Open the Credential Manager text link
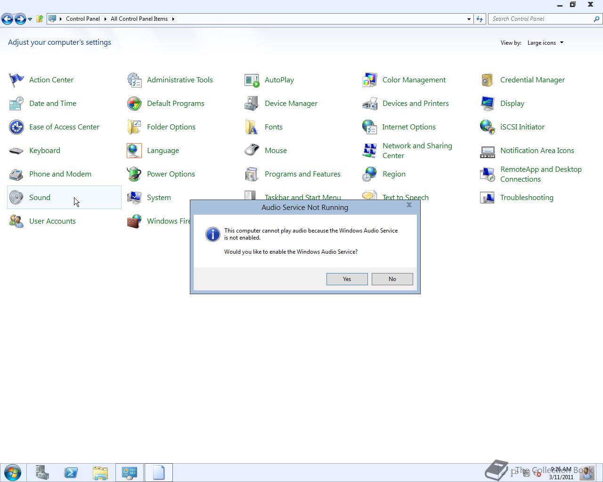 point(532,80)
